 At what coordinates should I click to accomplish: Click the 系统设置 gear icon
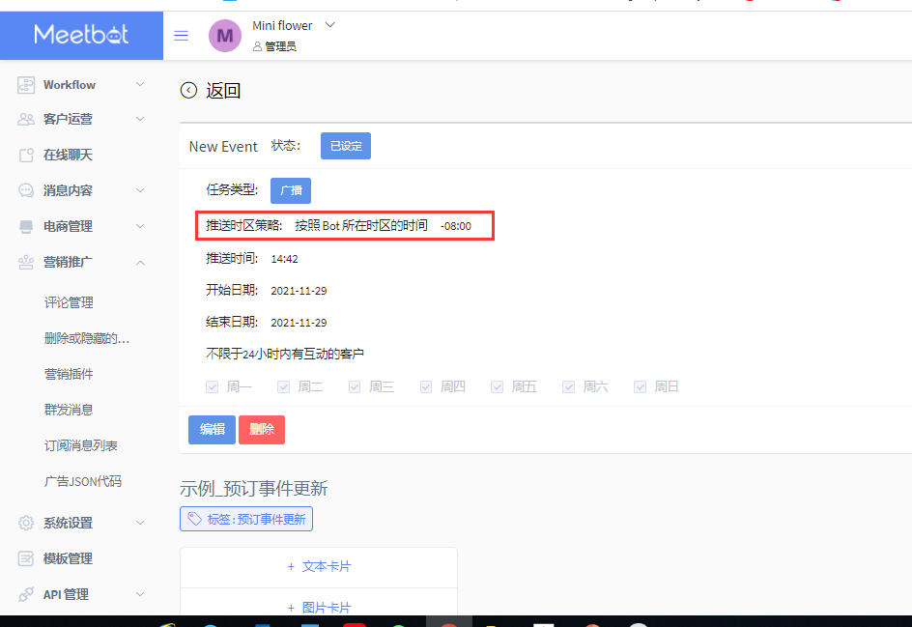(x=25, y=523)
